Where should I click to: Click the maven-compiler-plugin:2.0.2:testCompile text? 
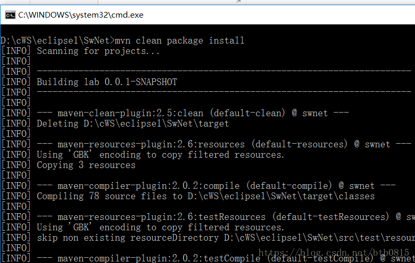pyautogui.click(x=159, y=258)
